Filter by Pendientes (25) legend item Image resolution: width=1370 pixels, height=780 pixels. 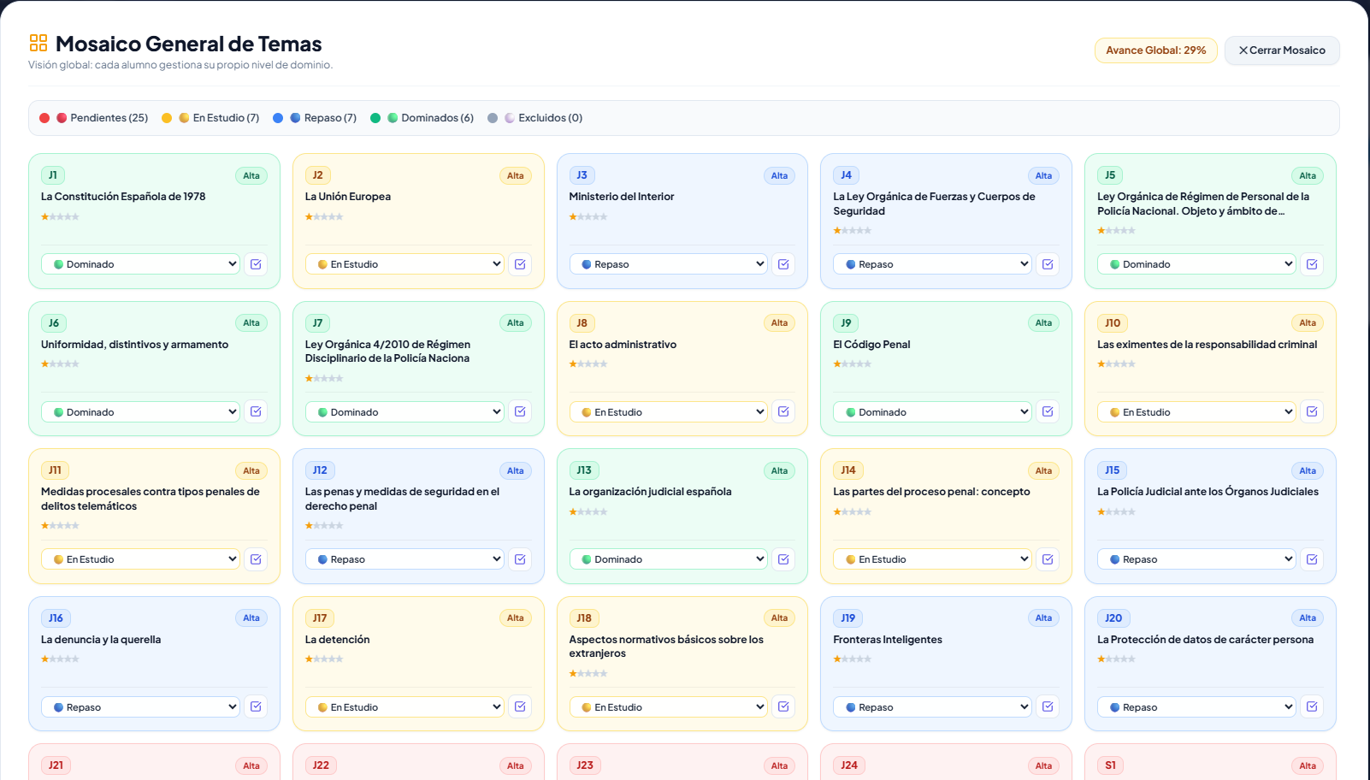[x=93, y=118]
